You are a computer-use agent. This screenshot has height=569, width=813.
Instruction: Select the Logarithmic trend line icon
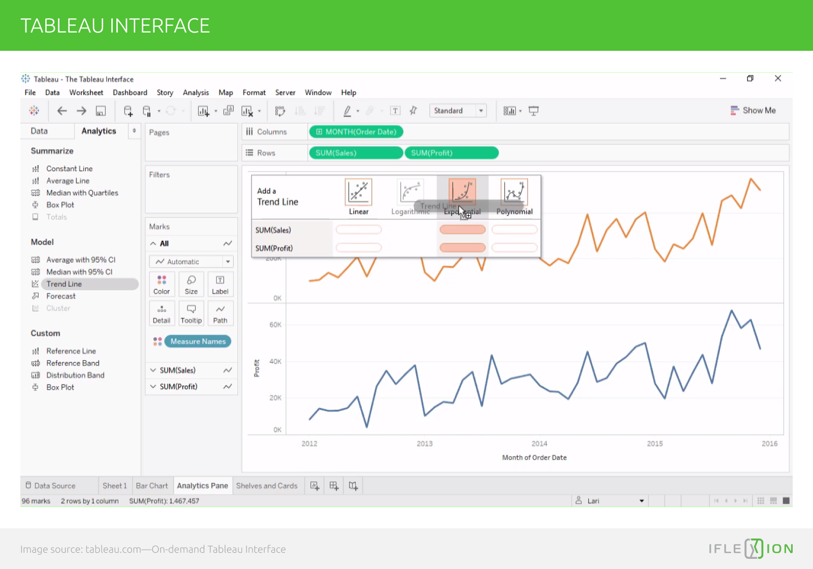[411, 192]
